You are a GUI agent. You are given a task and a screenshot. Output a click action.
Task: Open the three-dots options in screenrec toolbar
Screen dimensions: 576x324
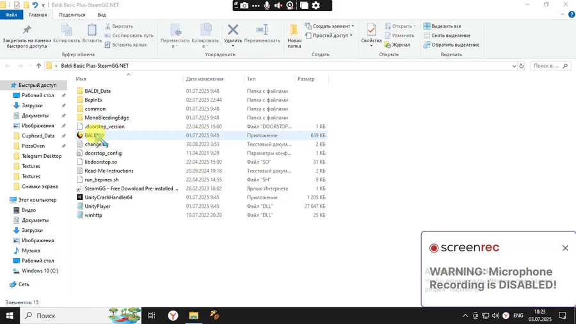255,6
